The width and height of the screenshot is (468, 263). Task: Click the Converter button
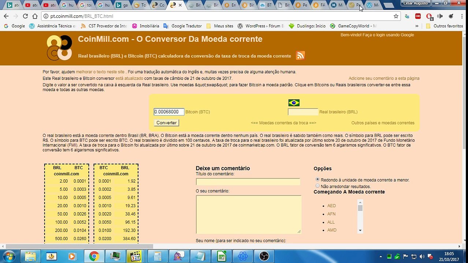(x=166, y=123)
